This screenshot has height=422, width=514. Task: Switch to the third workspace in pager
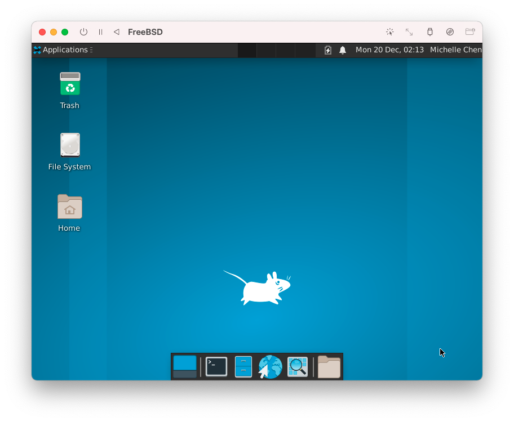coord(286,50)
